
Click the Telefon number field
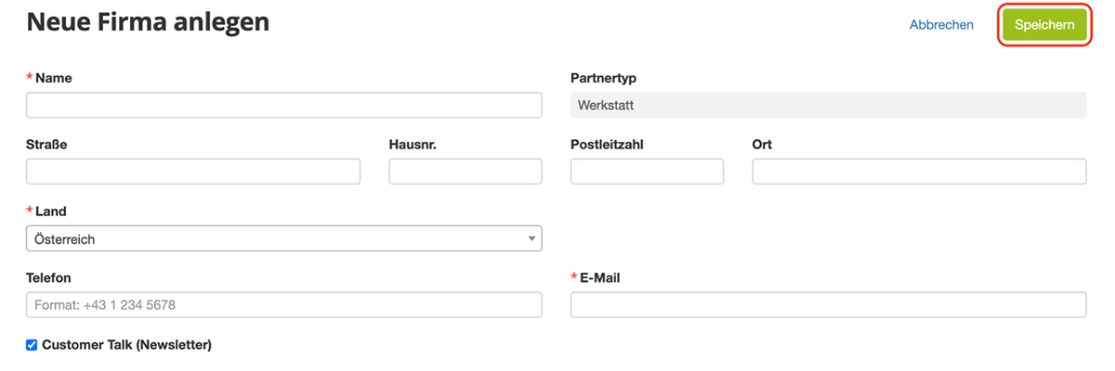[283, 305]
